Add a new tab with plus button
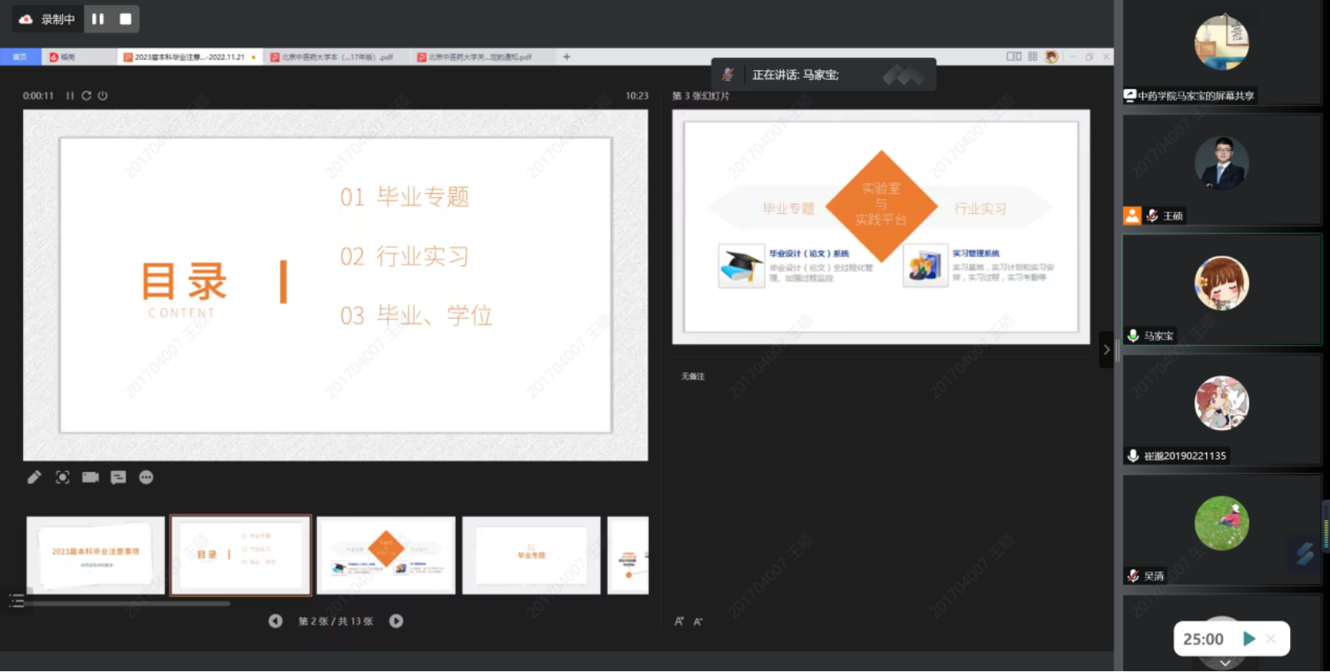Viewport: 1330px width, 672px height. [566, 57]
